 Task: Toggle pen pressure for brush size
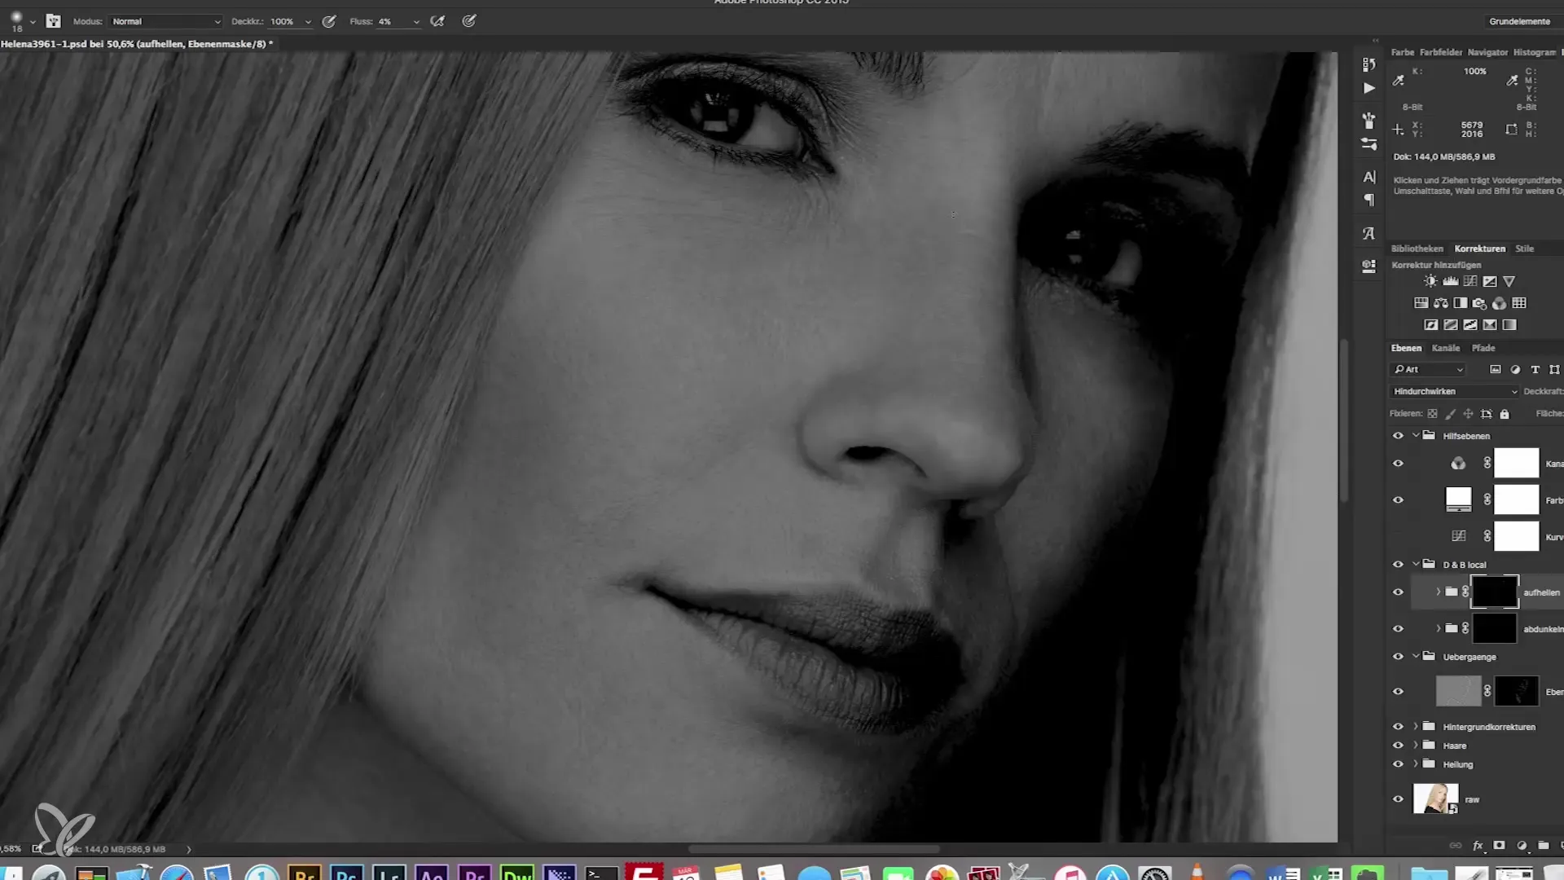point(469,21)
